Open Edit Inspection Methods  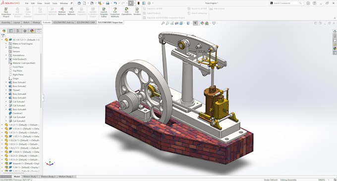point(115,12)
